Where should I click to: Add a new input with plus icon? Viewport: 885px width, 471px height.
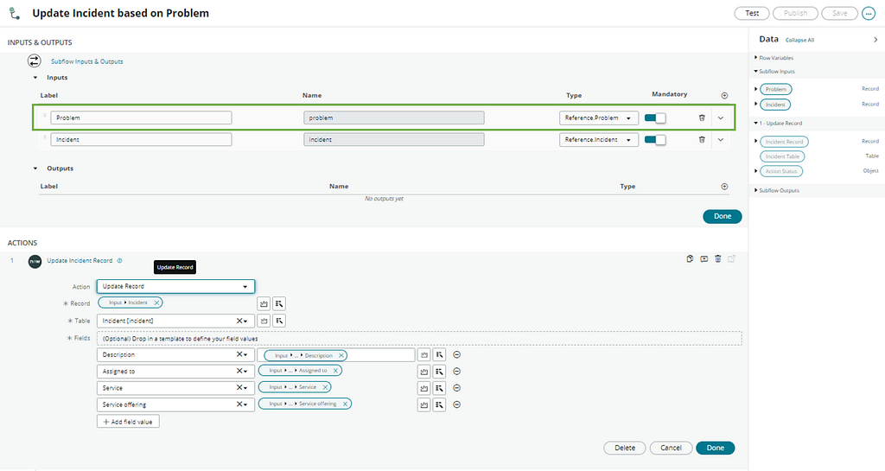725,95
